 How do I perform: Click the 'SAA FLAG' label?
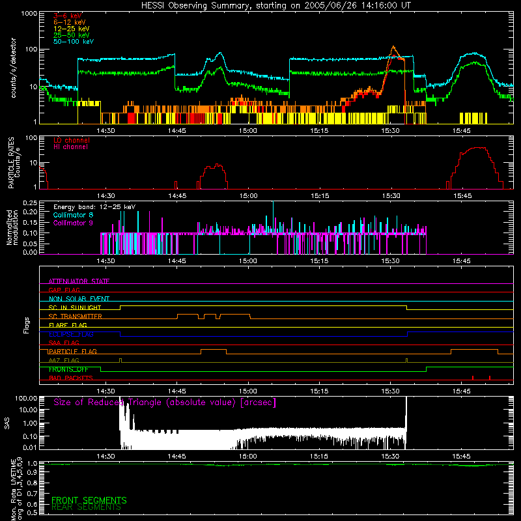point(64,343)
